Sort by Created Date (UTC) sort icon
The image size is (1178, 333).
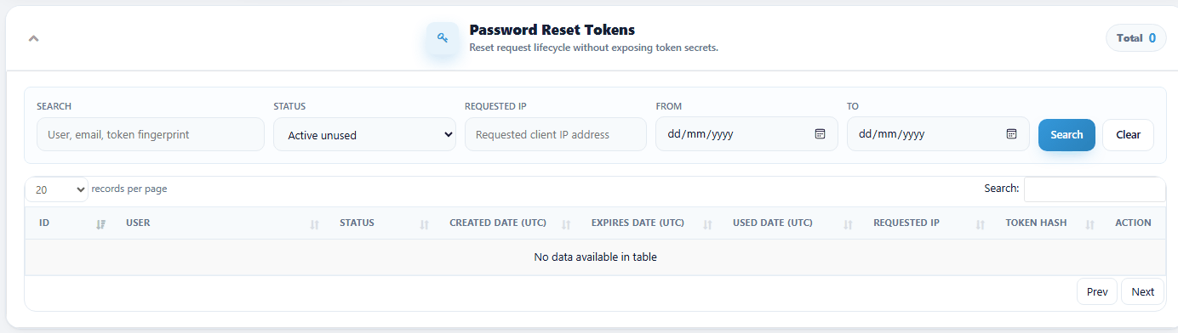point(566,224)
